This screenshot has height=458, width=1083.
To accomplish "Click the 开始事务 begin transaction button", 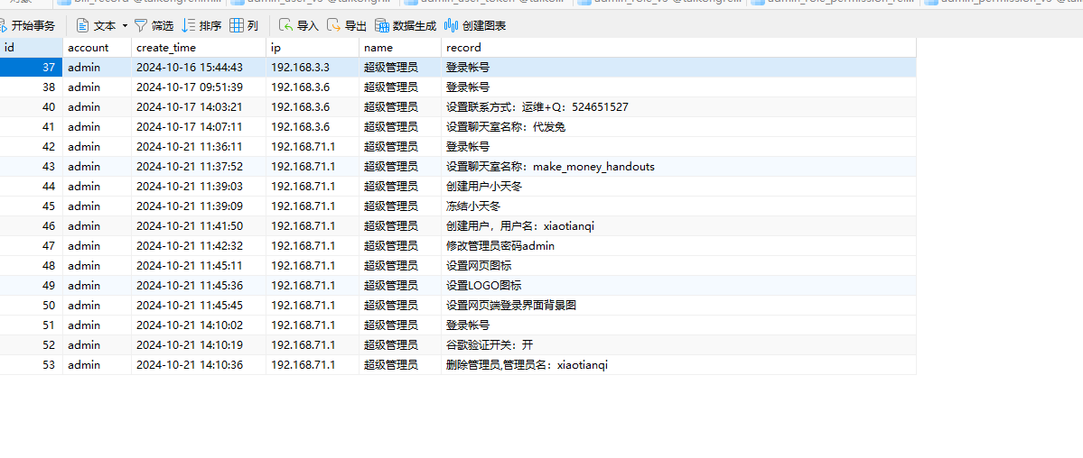I will click(28, 26).
